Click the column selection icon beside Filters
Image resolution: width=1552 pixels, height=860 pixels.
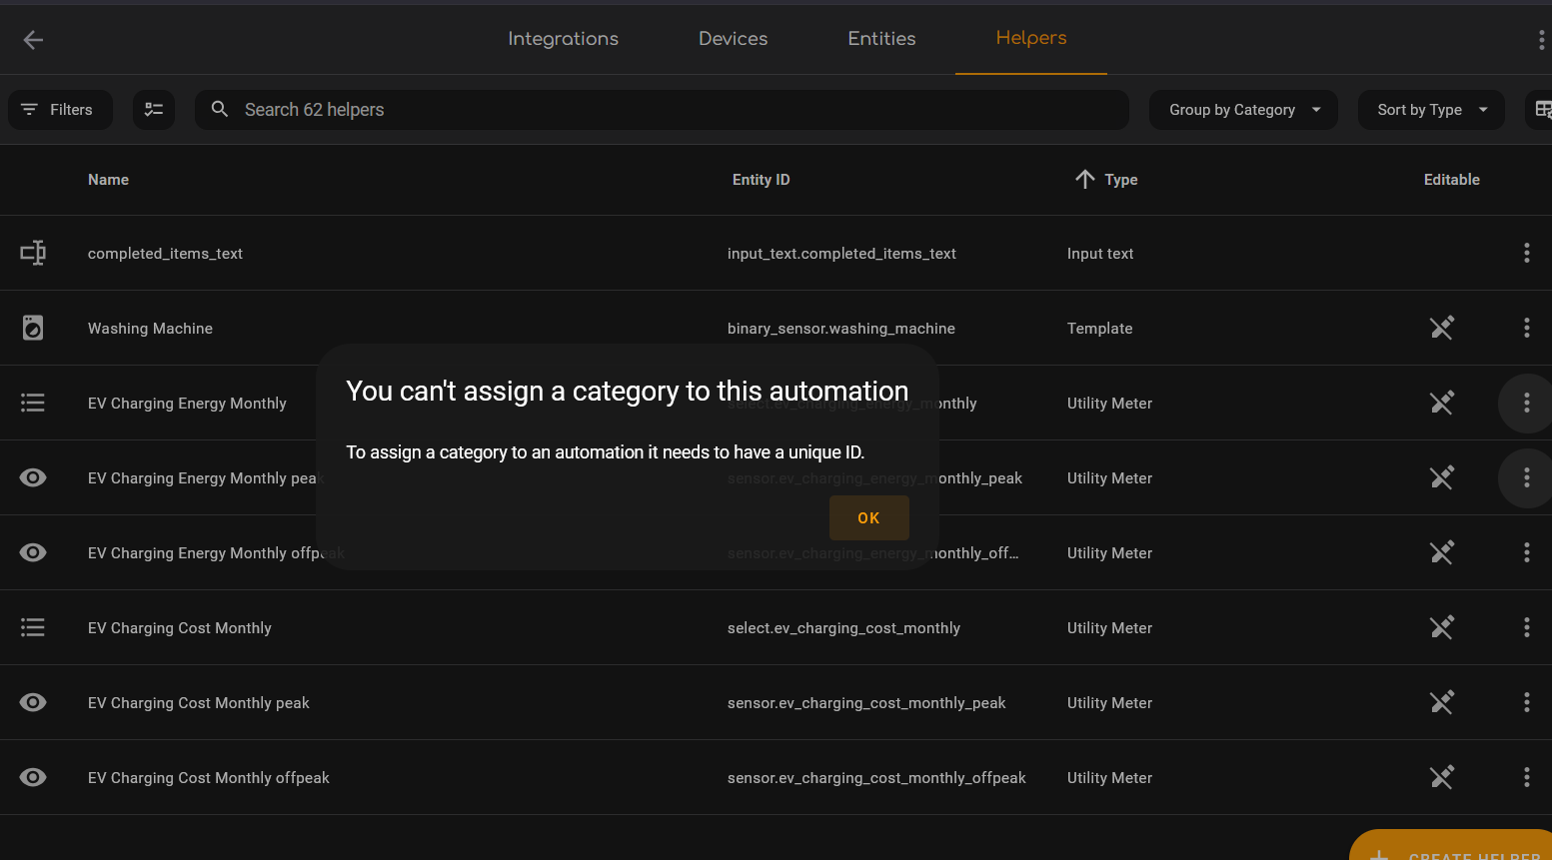point(153,109)
